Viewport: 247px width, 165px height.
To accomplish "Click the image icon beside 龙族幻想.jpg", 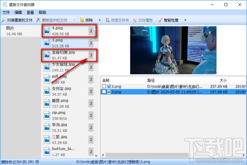I will (47, 55).
